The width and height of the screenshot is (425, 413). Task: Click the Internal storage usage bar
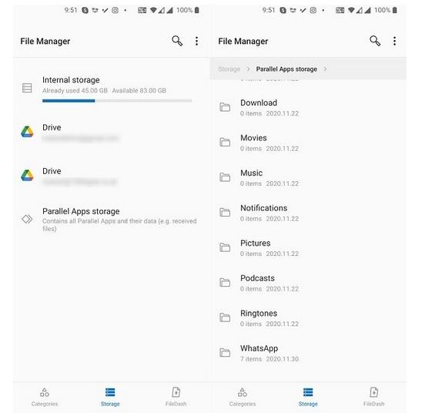click(x=117, y=101)
